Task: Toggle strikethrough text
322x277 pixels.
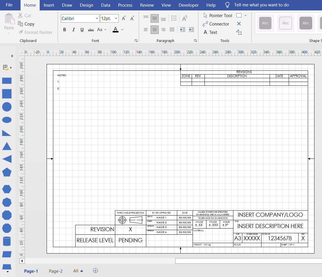Action: 91,30
